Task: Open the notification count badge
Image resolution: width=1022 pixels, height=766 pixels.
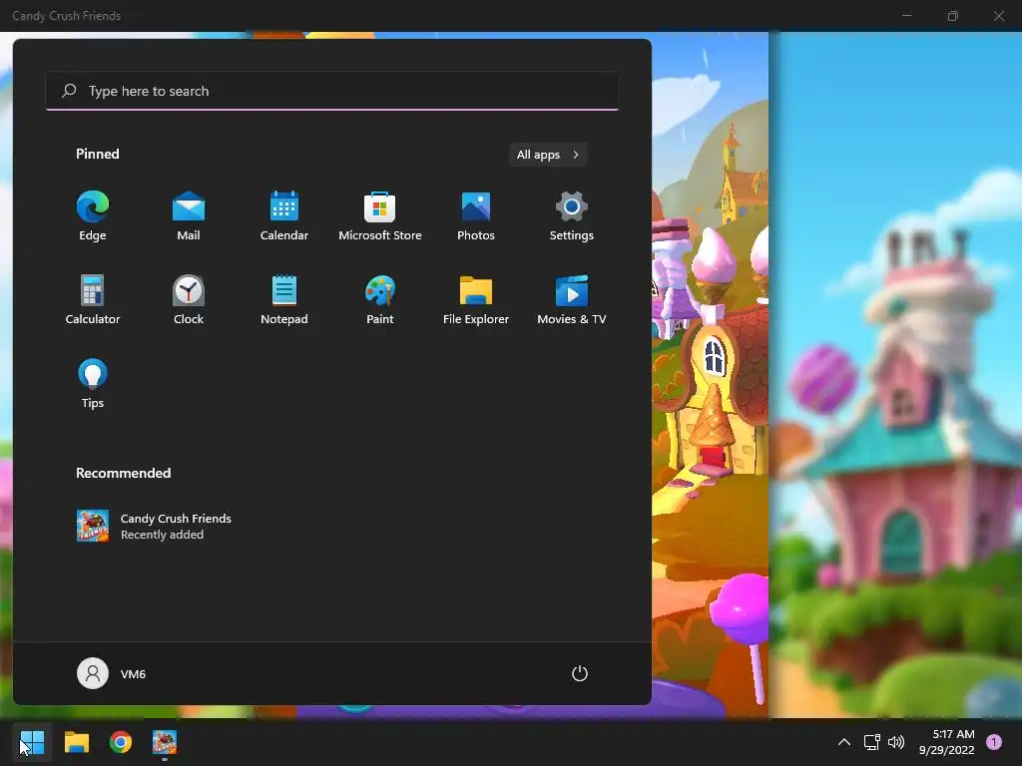Action: point(994,742)
